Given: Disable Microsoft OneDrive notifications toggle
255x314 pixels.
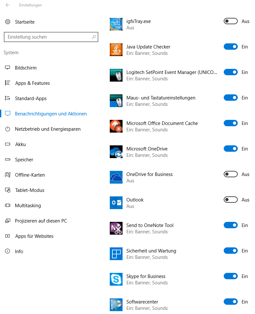Looking at the screenshot, I should [x=231, y=149].
